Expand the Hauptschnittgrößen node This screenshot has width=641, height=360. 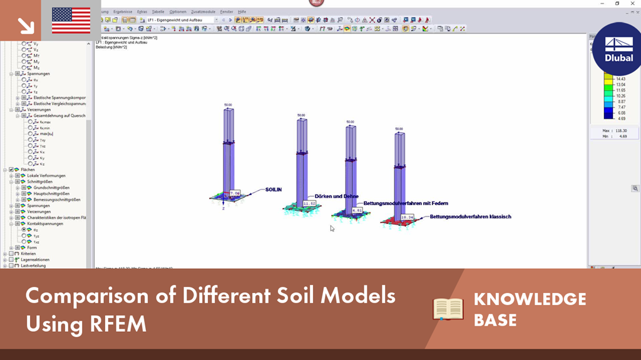coord(18,194)
